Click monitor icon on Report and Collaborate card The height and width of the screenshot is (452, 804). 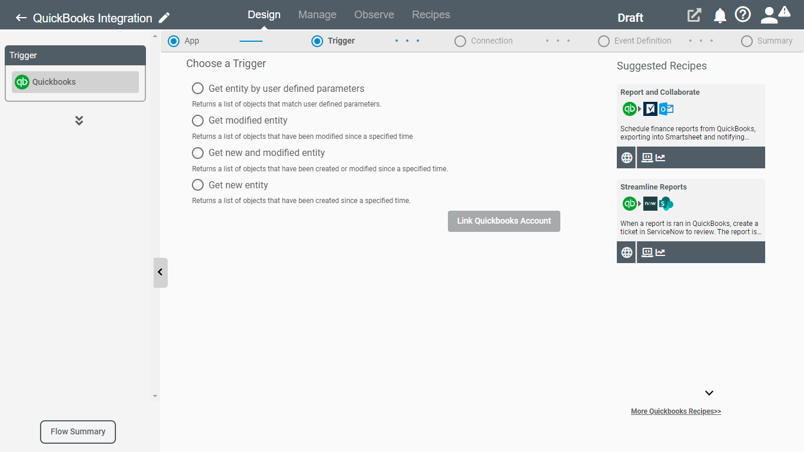coord(647,158)
